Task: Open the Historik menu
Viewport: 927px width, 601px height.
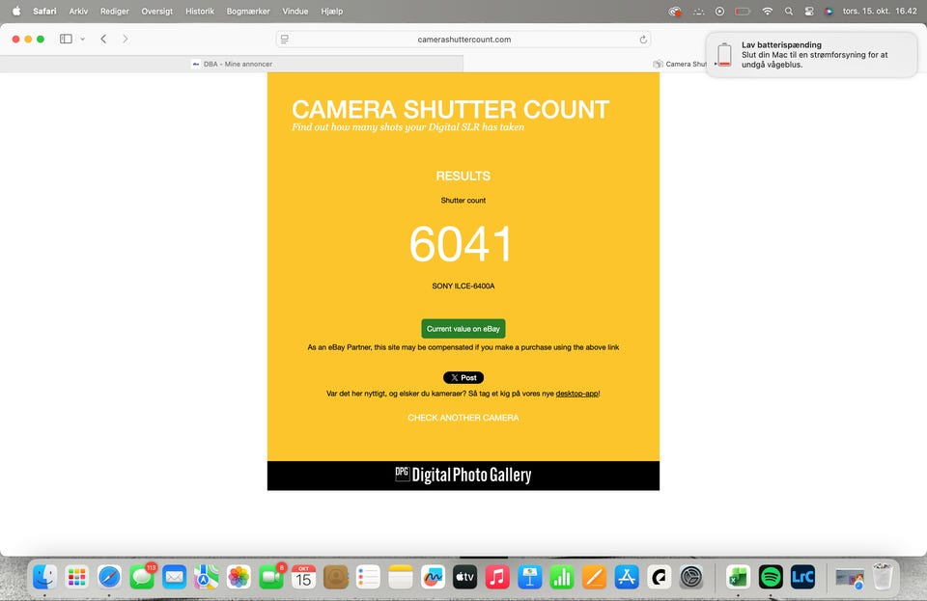Action: pos(200,12)
